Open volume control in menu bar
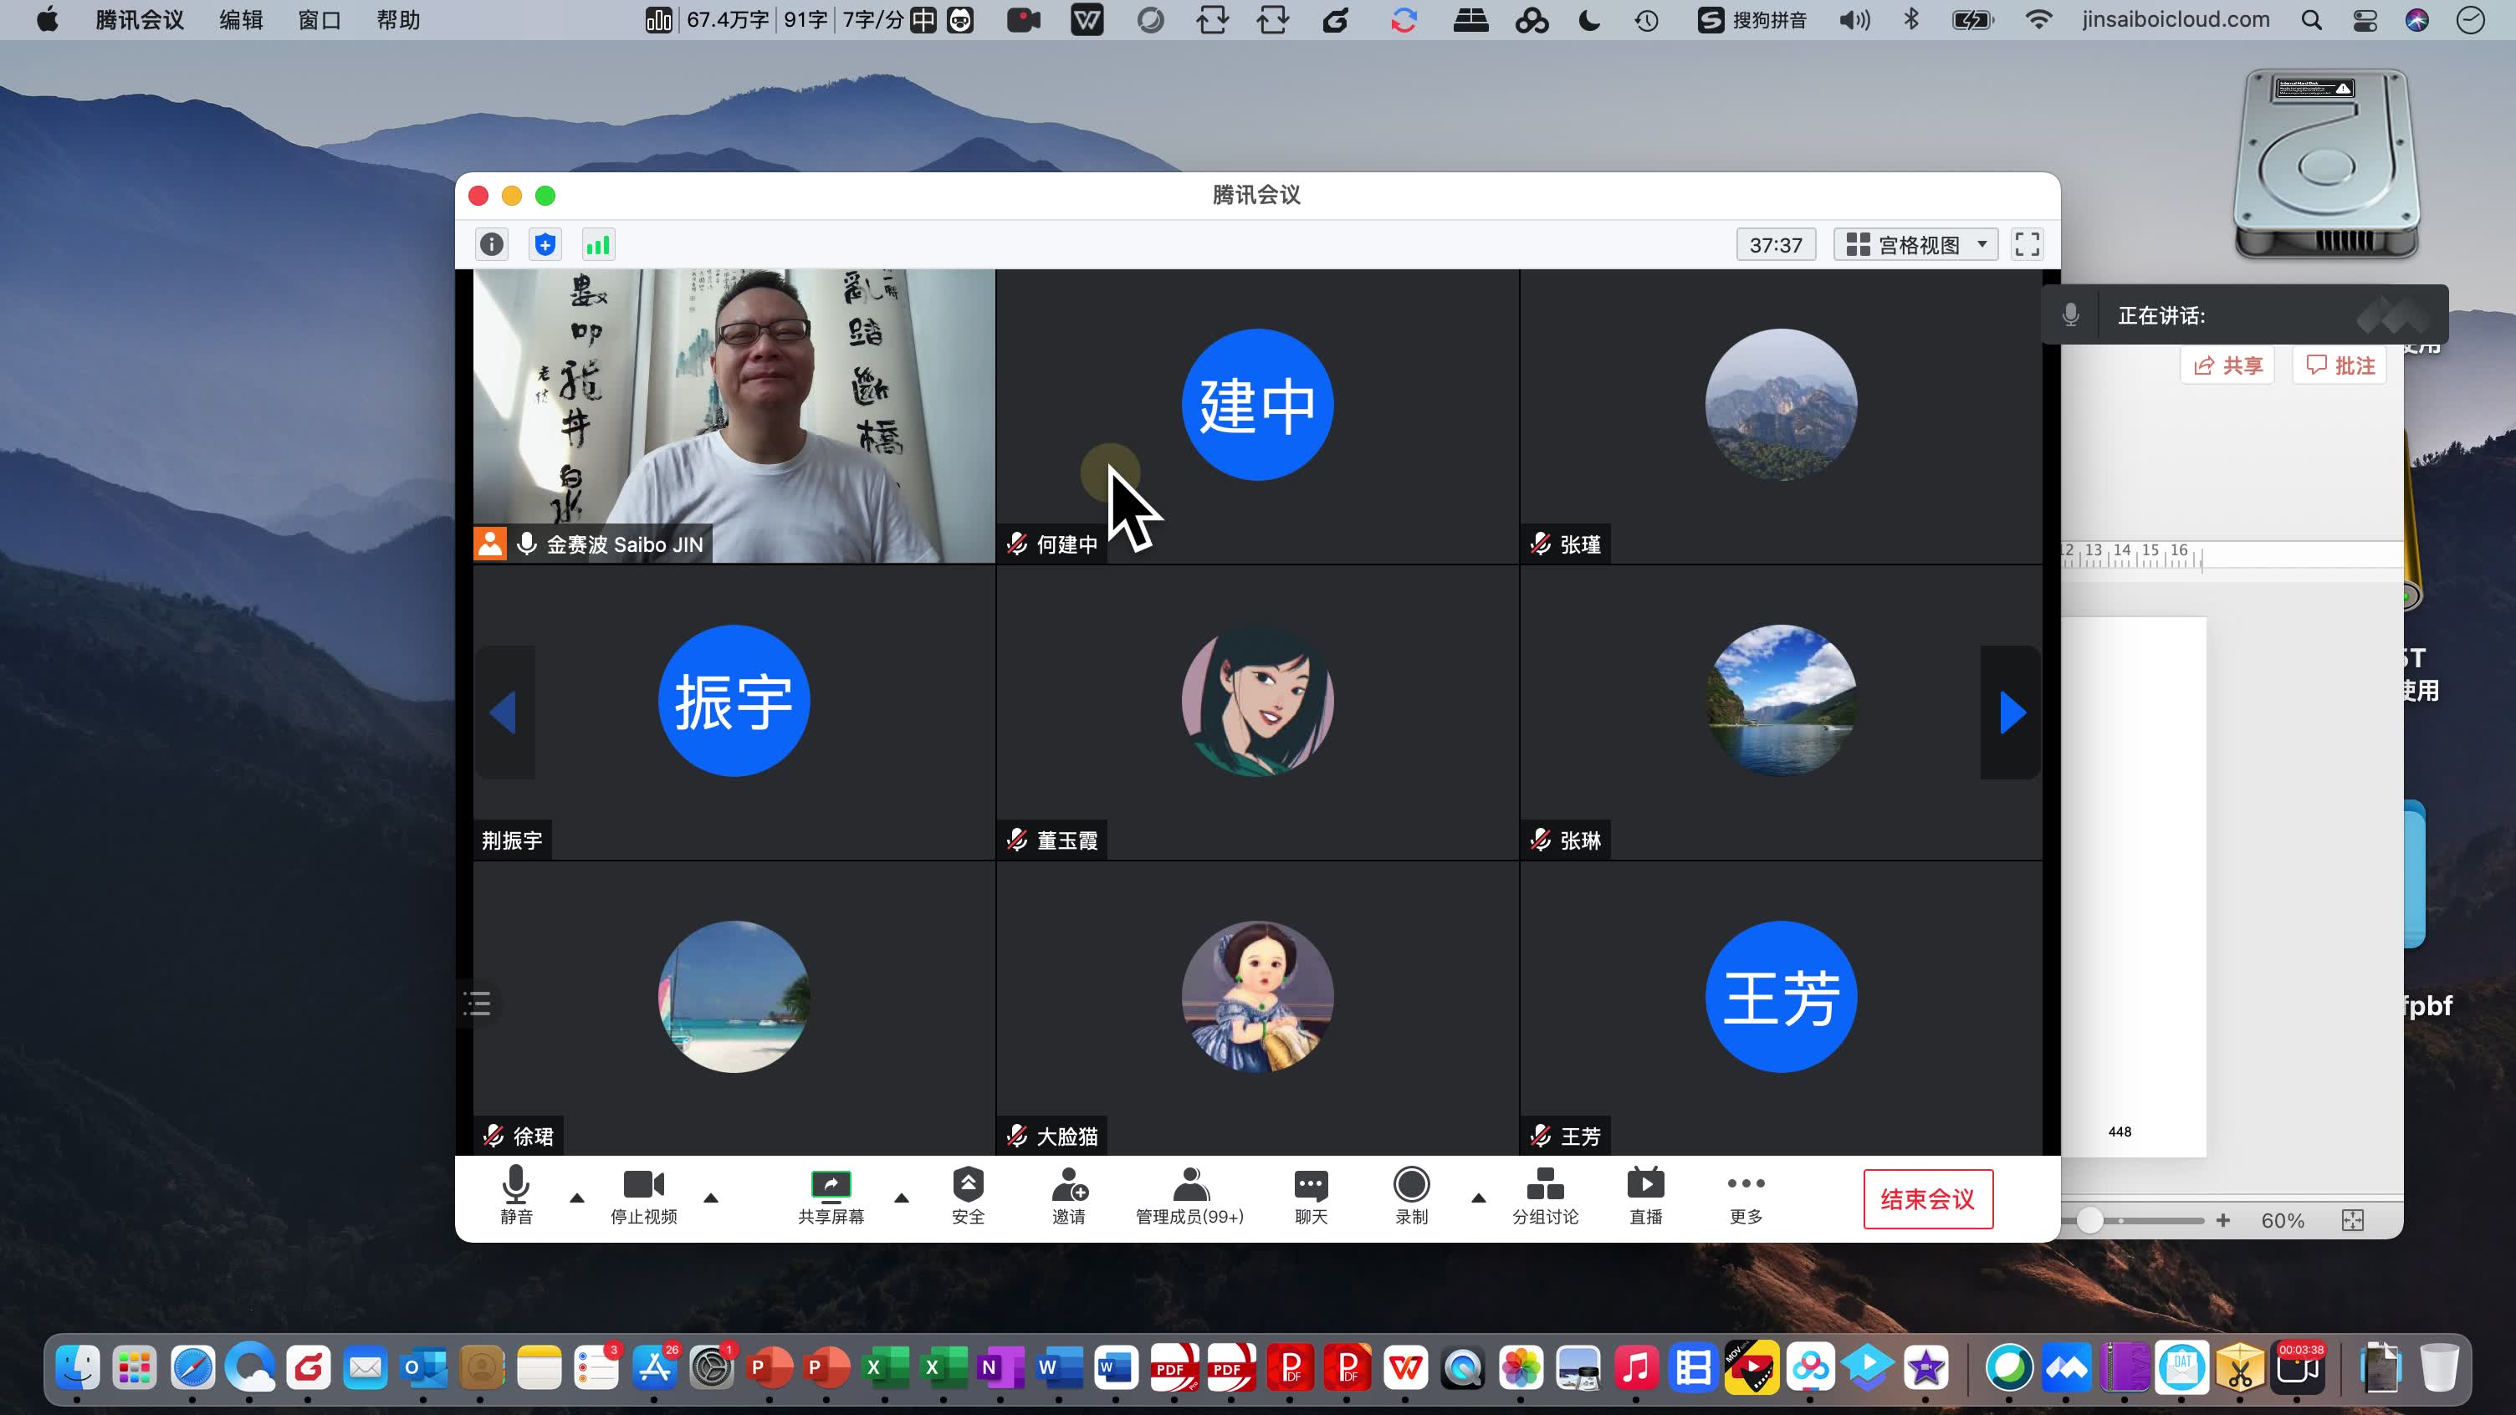This screenshot has height=1415, width=2516. 1854,19
